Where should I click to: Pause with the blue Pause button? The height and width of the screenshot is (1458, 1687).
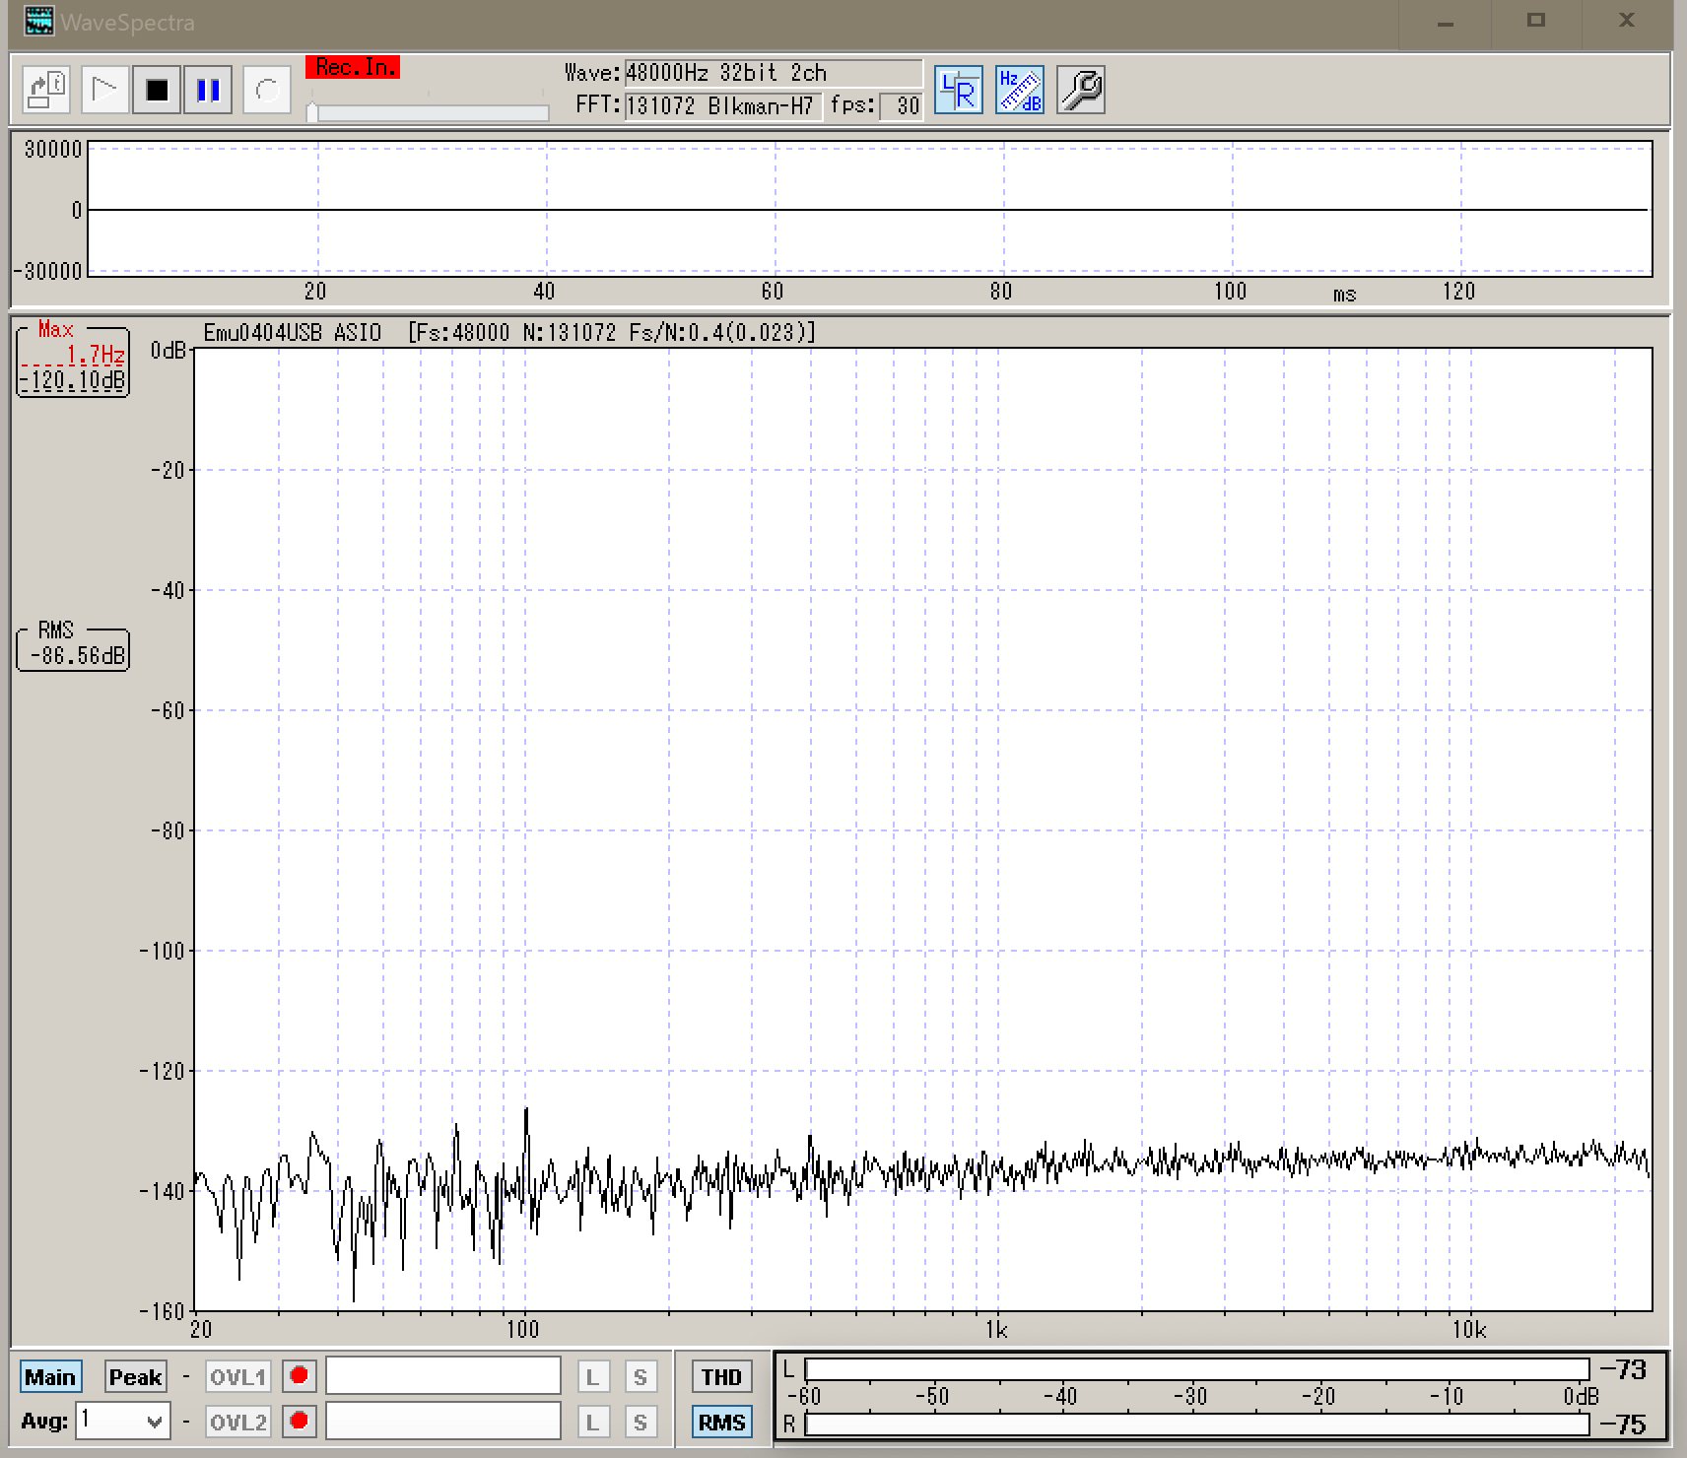point(208,90)
